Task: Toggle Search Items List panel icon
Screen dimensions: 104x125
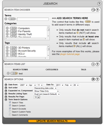Action: pyautogui.click(x=93, y=64)
